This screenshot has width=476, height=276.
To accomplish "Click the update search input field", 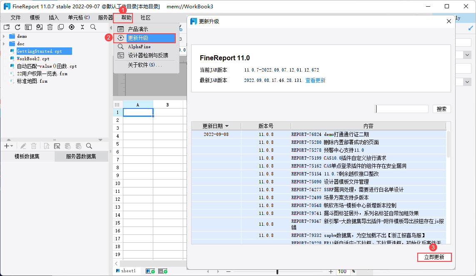I will (401, 109).
